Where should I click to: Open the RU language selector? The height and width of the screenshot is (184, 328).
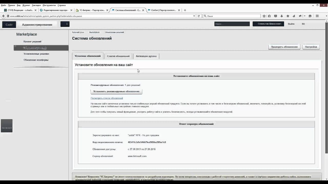point(303,24)
